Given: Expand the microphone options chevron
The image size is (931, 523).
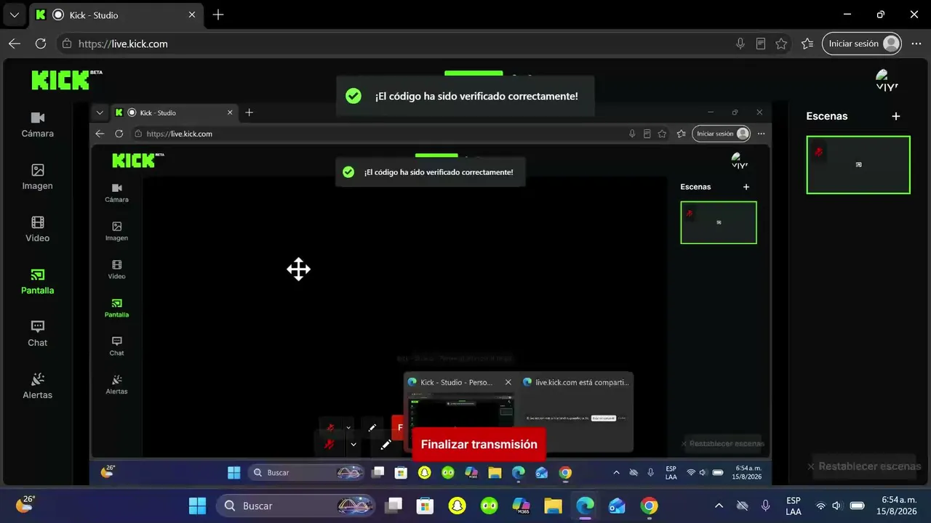Looking at the screenshot, I should (x=353, y=445).
